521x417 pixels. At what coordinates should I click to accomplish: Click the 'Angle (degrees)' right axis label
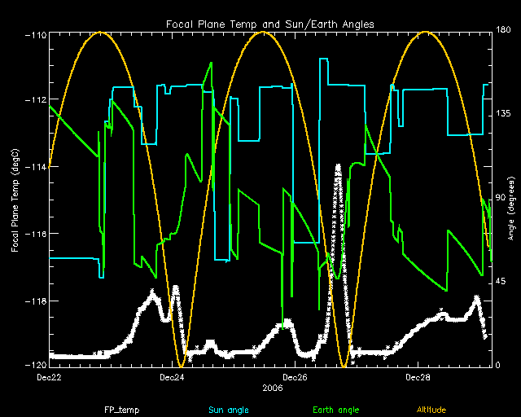point(511,208)
